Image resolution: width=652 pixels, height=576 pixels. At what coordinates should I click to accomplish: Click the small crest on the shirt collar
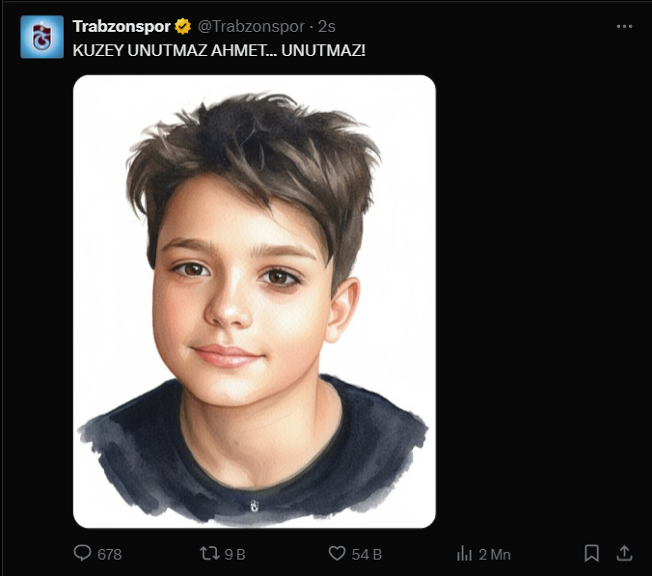point(254,506)
